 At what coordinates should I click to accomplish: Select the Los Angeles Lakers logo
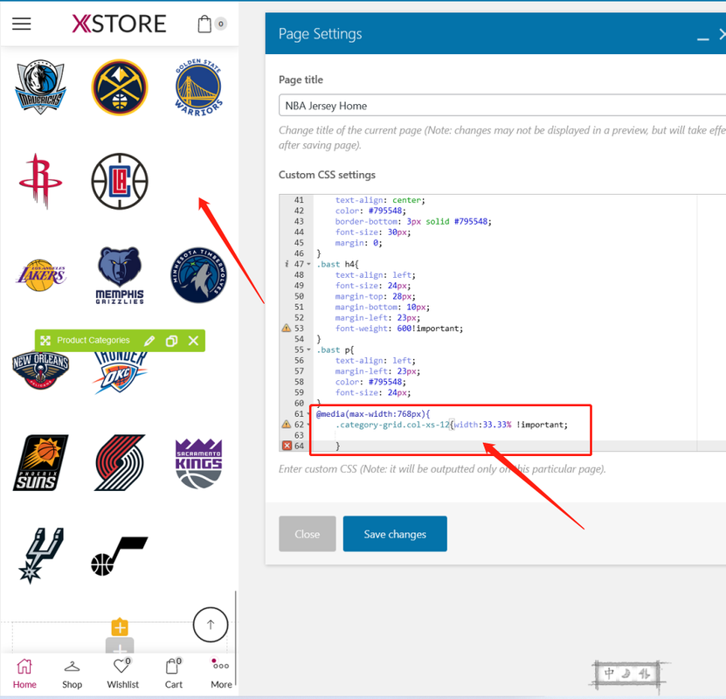[x=41, y=275]
